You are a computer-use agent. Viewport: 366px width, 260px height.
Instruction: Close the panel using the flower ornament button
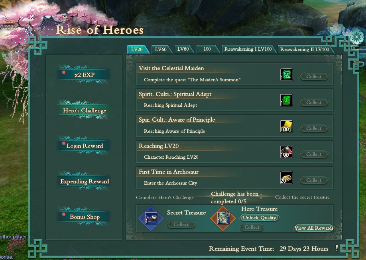tap(356, 37)
